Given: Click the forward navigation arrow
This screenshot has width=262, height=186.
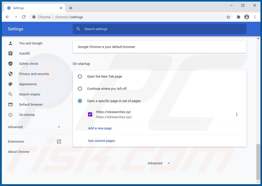Looking at the screenshot, I should coord(16,17).
